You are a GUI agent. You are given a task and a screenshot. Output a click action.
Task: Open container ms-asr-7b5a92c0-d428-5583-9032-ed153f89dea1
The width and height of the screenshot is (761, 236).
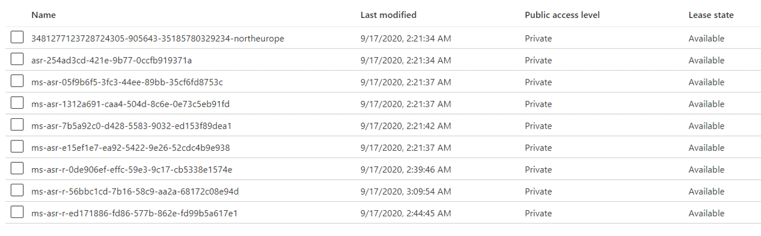(131, 126)
